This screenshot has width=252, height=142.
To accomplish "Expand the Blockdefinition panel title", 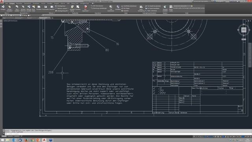I will click(x=24, y=13).
